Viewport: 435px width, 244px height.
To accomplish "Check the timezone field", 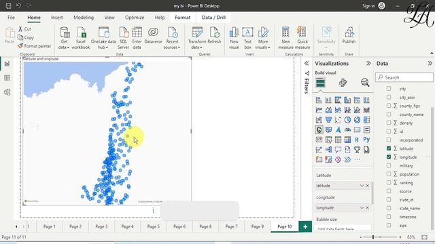I will pos(389,217).
